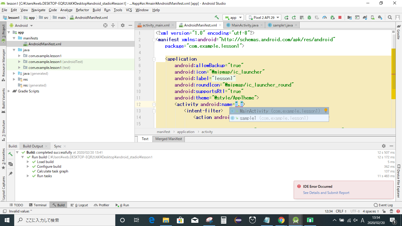
Task: Open the Pixel 2 API 29 device dropdown
Action: tap(263, 18)
